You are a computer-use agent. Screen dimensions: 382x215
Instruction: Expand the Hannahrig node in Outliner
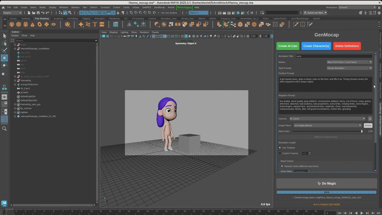click(15, 80)
